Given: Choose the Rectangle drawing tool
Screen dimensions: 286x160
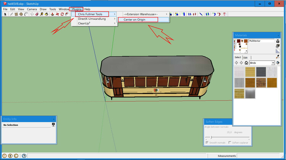Looking at the screenshot, I should [x=16, y=14].
